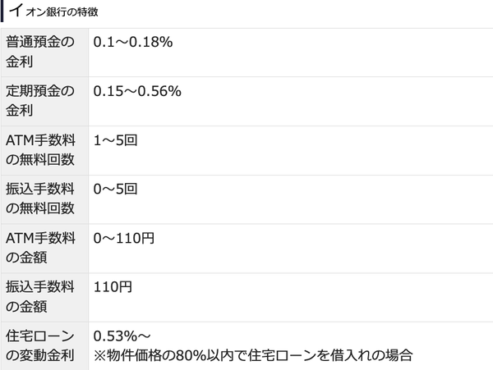Click the large イ initial in the heading
Screen dimensions: 493x370
click(15, 11)
